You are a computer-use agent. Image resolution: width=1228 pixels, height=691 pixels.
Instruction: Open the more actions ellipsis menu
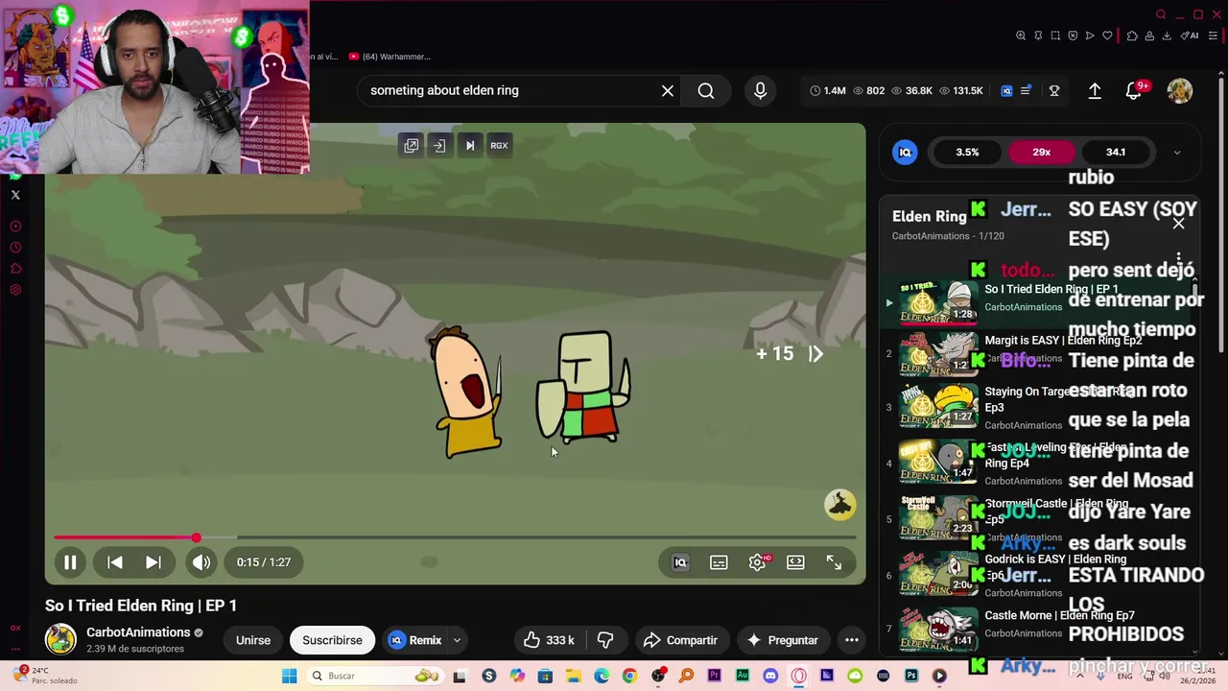pyautogui.click(x=851, y=640)
